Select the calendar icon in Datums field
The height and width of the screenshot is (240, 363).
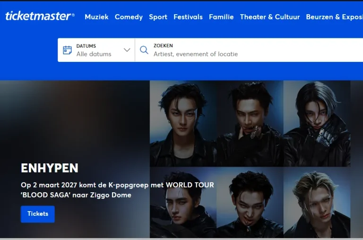click(68, 50)
